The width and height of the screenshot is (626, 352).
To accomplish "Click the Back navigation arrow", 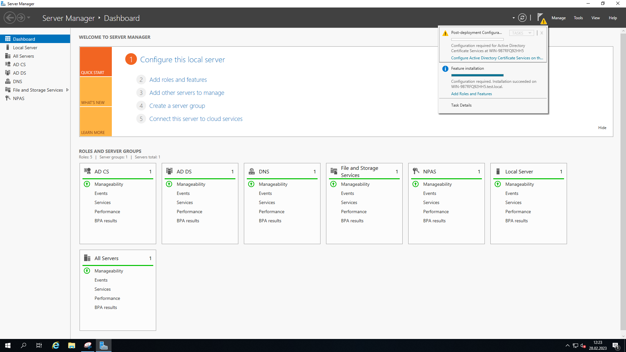I will pos(10,18).
